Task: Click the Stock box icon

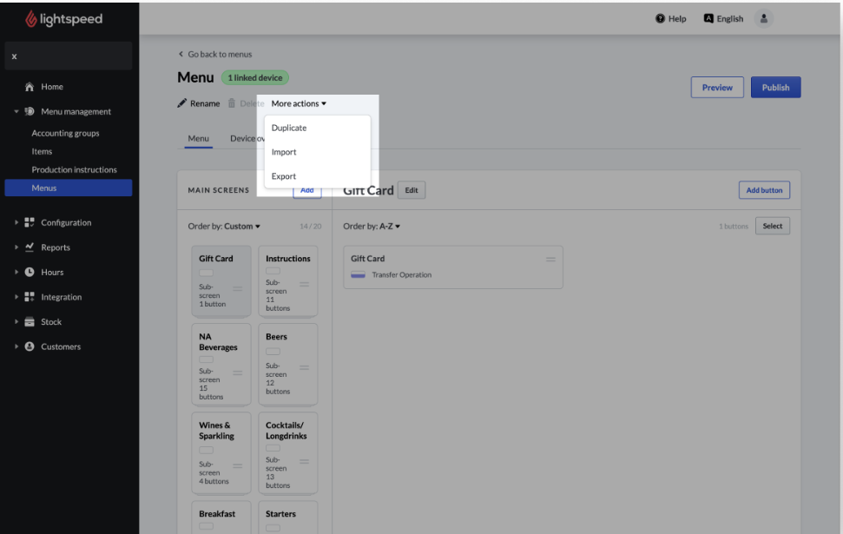Action: 30,322
